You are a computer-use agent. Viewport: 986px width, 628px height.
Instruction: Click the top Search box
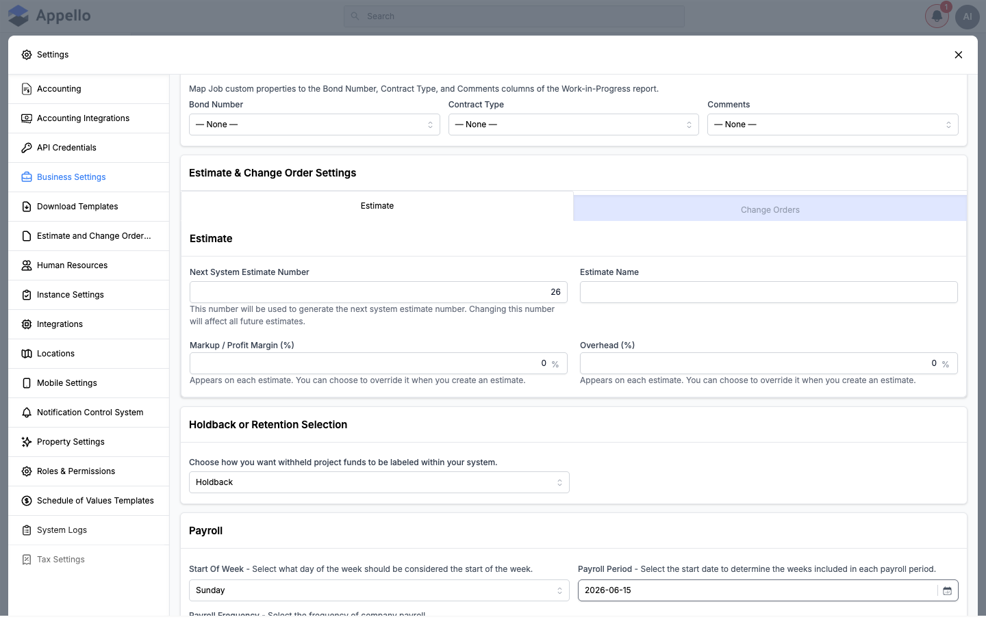(x=514, y=16)
